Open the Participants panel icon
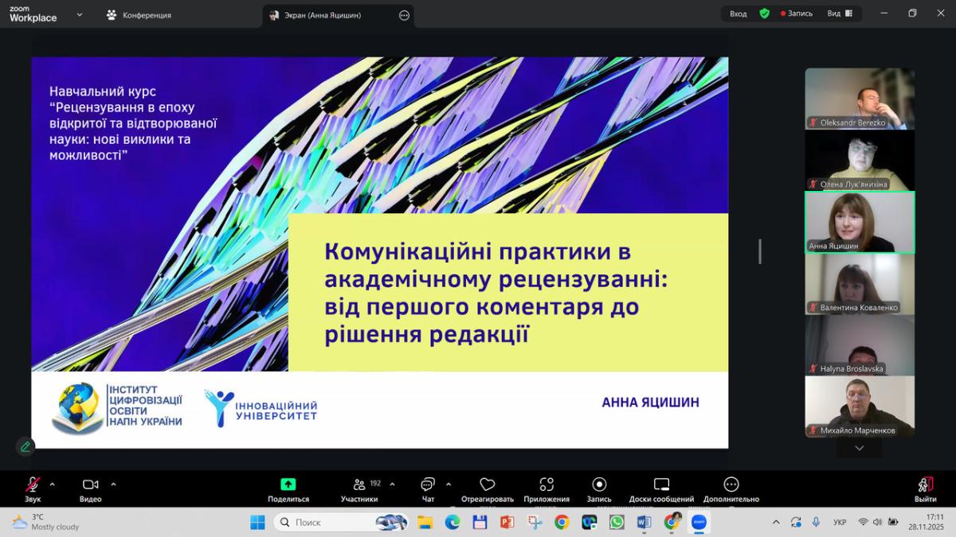This screenshot has height=537, width=956. pos(359,484)
